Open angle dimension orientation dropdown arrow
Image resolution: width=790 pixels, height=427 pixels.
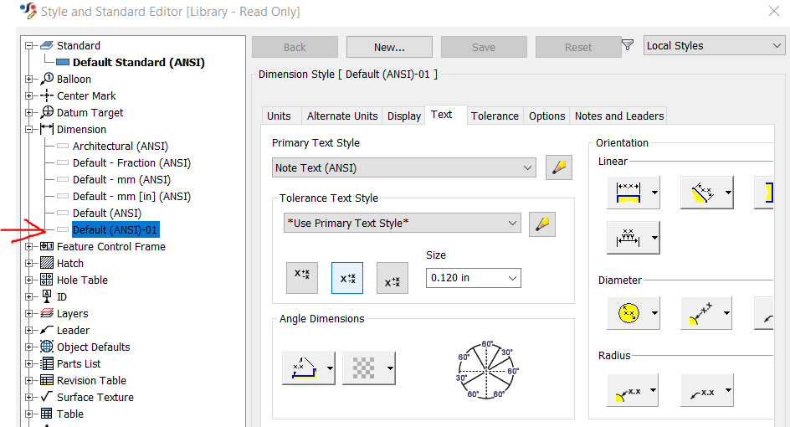pyautogui.click(x=330, y=368)
